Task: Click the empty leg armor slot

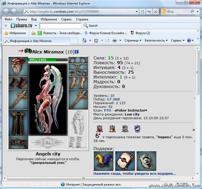Action: pos(78,123)
